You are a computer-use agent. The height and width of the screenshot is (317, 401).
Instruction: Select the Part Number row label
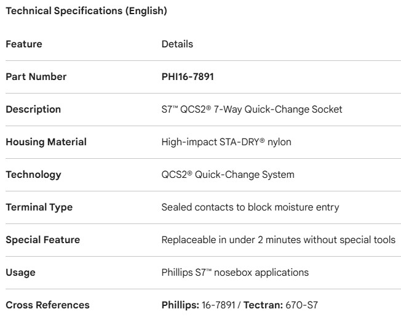point(36,77)
